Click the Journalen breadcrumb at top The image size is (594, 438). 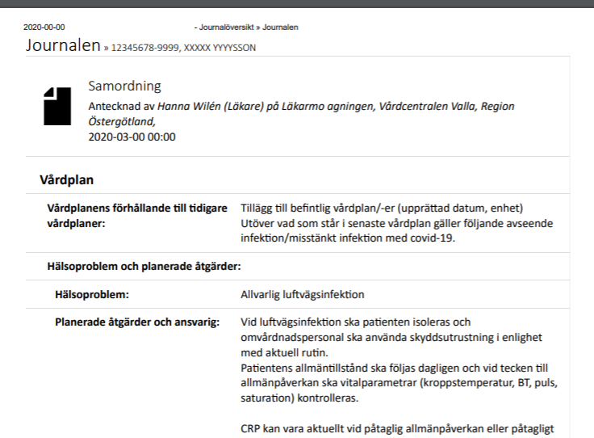coord(280,27)
